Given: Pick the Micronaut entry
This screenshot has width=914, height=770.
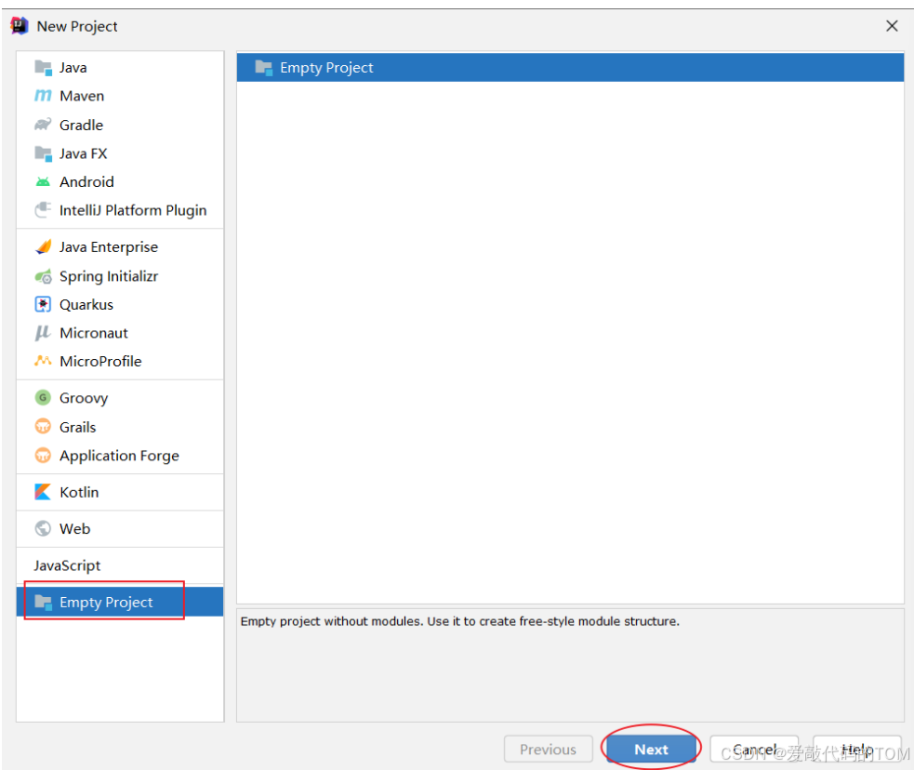Looking at the screenshot, I should click(x=94, y=333).
